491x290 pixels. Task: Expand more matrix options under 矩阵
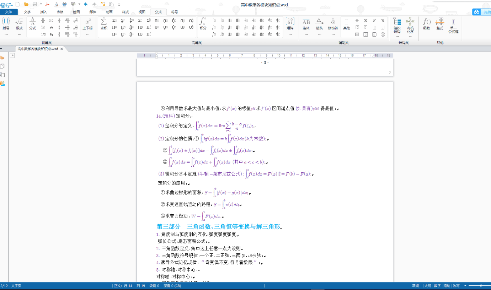[290, 34]
